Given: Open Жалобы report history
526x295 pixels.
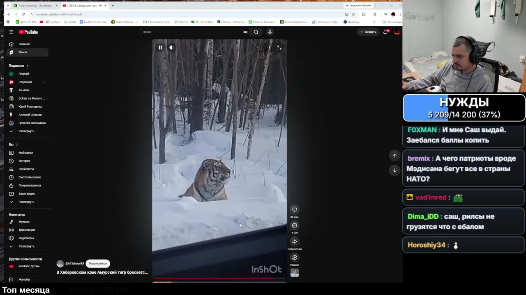Looking at the screenshot, I should [x=28, y=279].
